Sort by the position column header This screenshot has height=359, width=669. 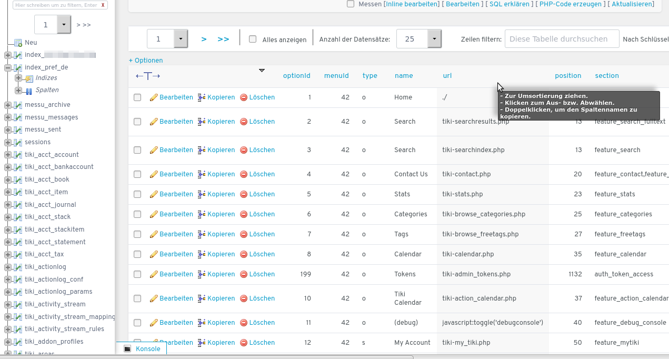click(568, 76)
